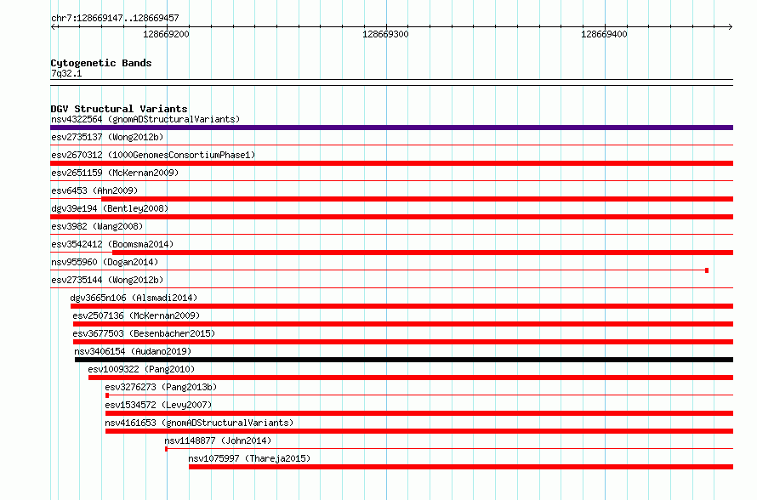Click the esv3276273 (Pang2013b) label

(161, 387)
